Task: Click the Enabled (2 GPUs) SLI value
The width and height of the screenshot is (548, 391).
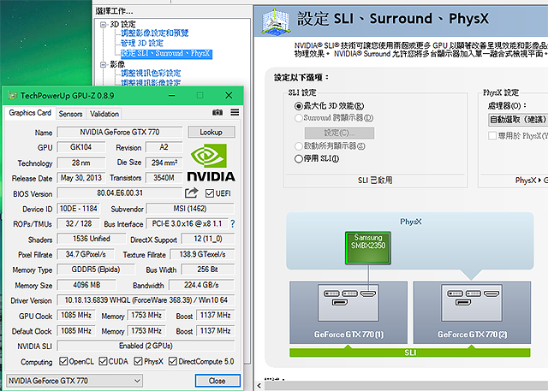Action: 146,346
